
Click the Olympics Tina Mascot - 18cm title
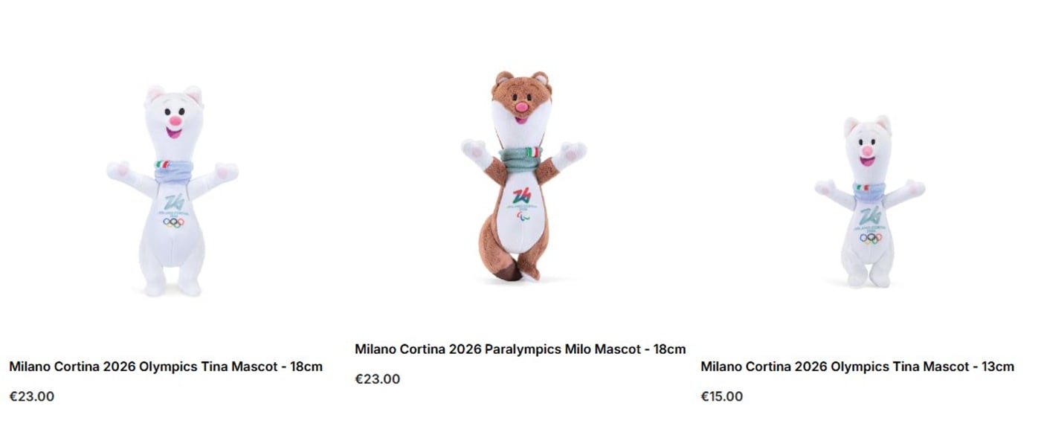click(166, 367)
